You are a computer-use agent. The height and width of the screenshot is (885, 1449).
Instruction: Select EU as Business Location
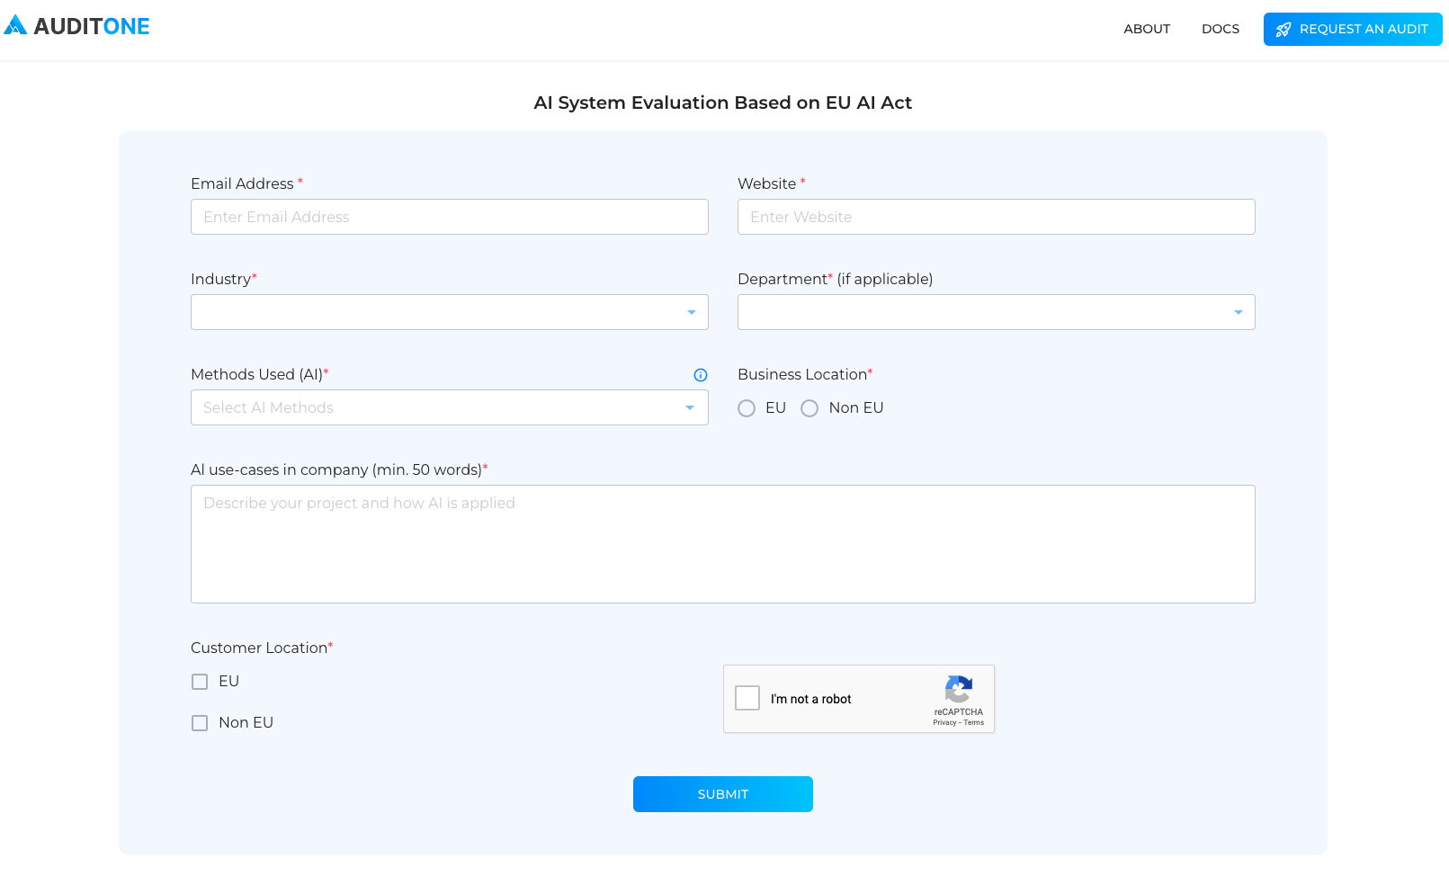[747, 408]
